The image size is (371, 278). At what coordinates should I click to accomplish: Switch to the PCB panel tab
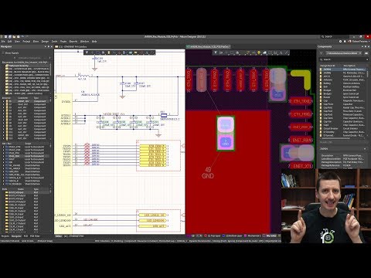(26, 236)
